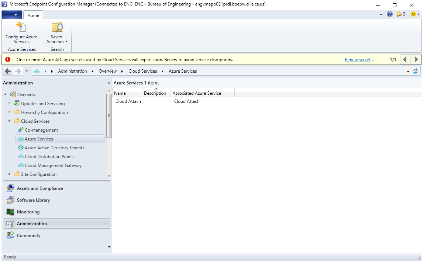Screen dimensions: 423x261
Task: Click scroll up arrow of navigation tree
Action: (109, 91)
